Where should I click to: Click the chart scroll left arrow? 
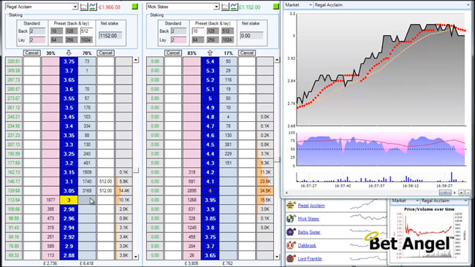286,193
